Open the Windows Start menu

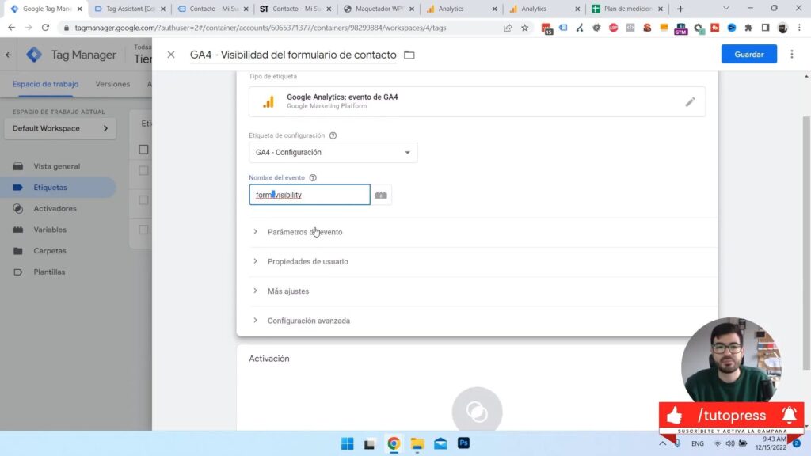[x=347, y=443]
